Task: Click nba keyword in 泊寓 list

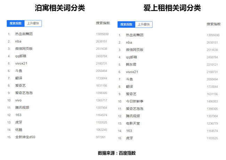Action: point(18,41)
